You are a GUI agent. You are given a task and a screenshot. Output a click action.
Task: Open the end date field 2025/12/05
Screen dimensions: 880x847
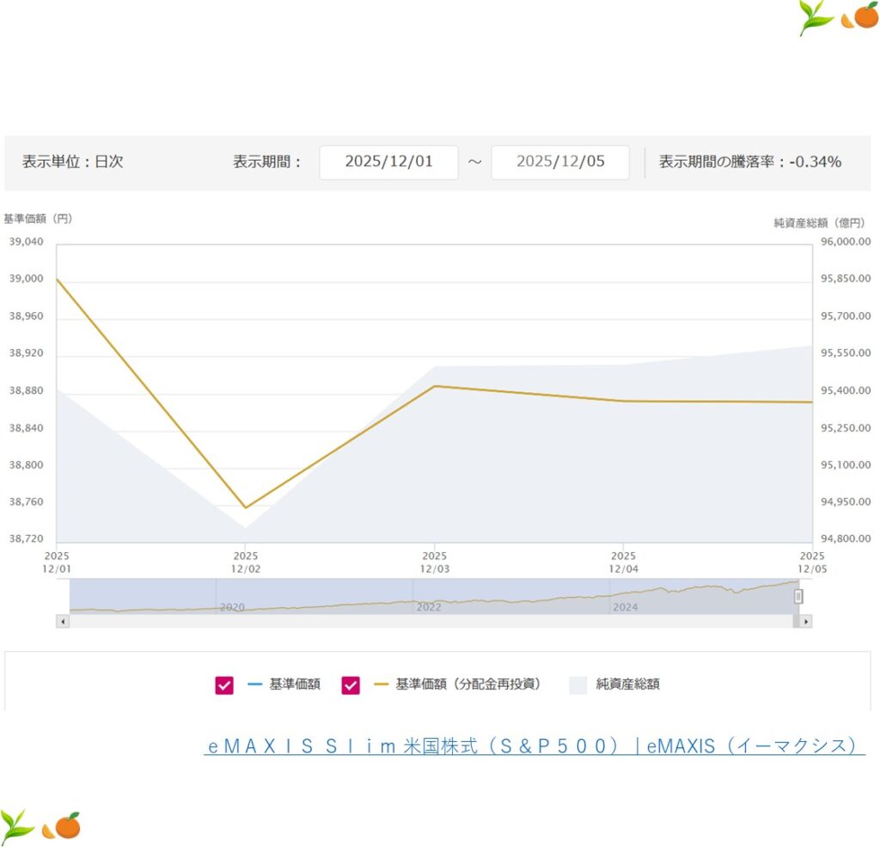[560, 162]
